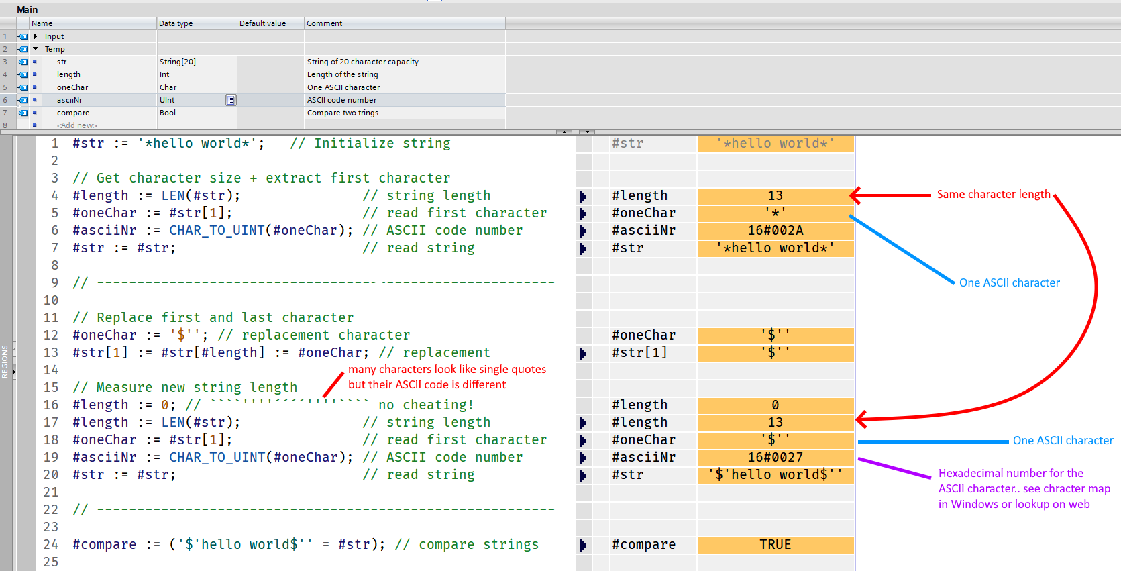The height and width of the screenshot is (571, 1121).
Task: Click the tag icon in the Input row
Action: 23,36
